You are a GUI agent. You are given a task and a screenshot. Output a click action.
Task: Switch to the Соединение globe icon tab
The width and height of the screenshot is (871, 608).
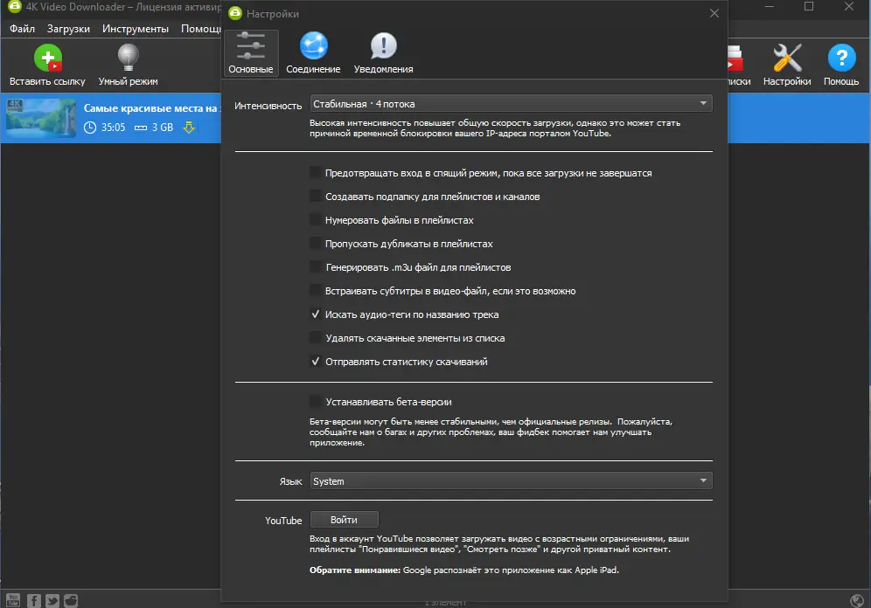[313, 45]
